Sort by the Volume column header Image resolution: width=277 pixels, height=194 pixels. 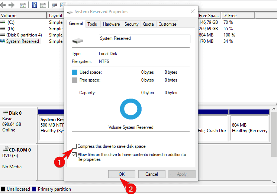tap(23, 16)
